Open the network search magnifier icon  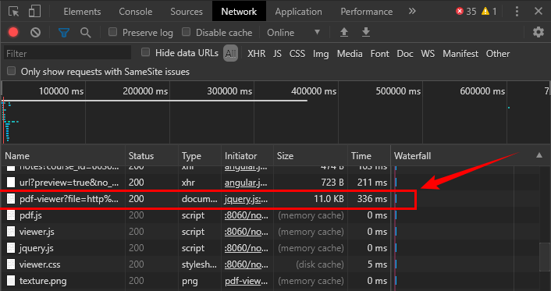[x=85, y=33]
